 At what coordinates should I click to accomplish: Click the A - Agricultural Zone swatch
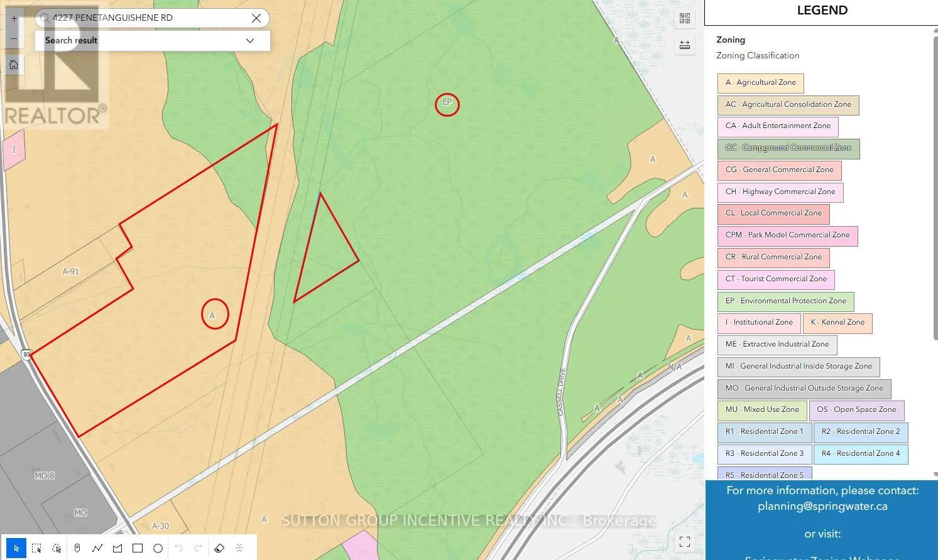point(760,83)
